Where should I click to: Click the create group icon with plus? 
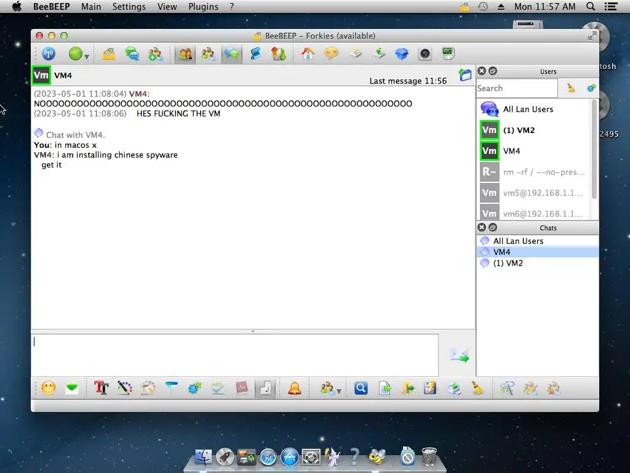point(155,54)
